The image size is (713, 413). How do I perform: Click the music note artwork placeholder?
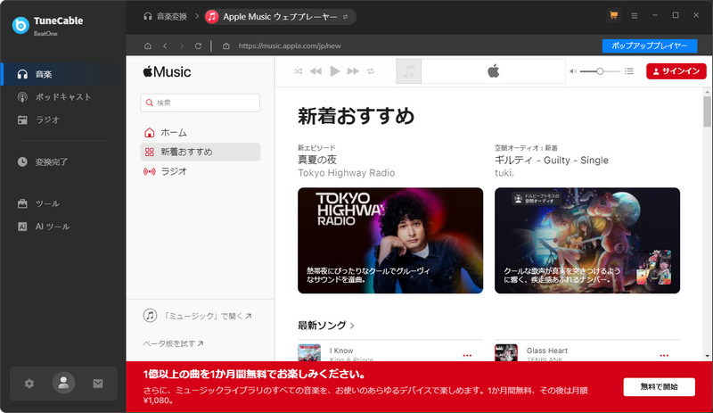(x=409, y=71)
